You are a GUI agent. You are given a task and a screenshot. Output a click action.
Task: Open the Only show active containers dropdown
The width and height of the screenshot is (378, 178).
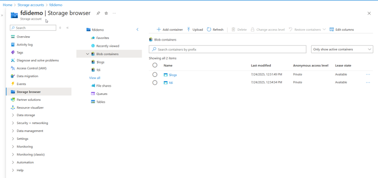[342, 49]
